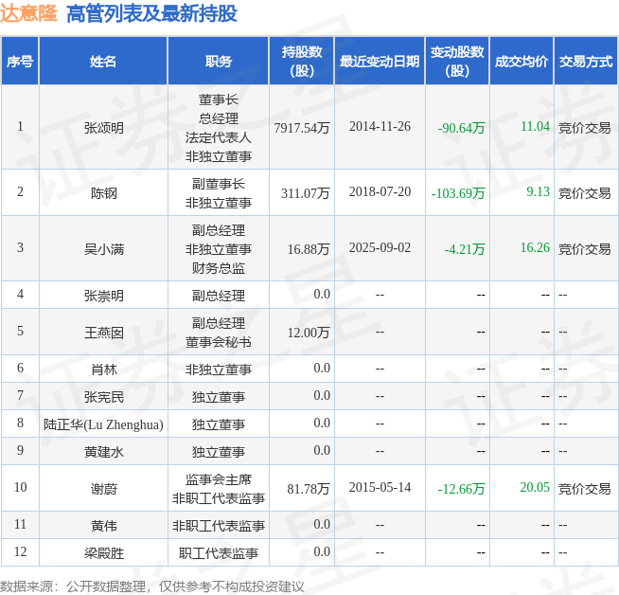619x595 pixels.
Task: Click the holding value 7917.54万
Action: (x=302, y=128)
